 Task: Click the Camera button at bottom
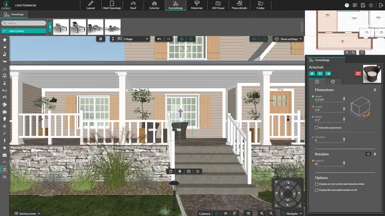pos(204,214)
